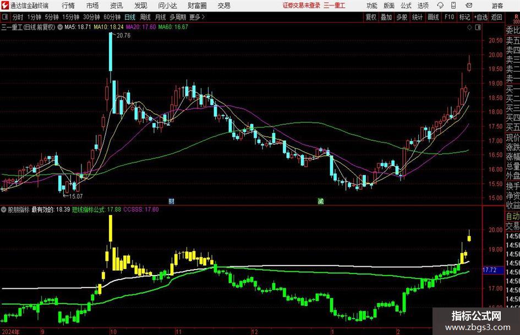Click the 财 marker on the chart
This screenshot has width=520, height=335.
click(x=171, y=201)
